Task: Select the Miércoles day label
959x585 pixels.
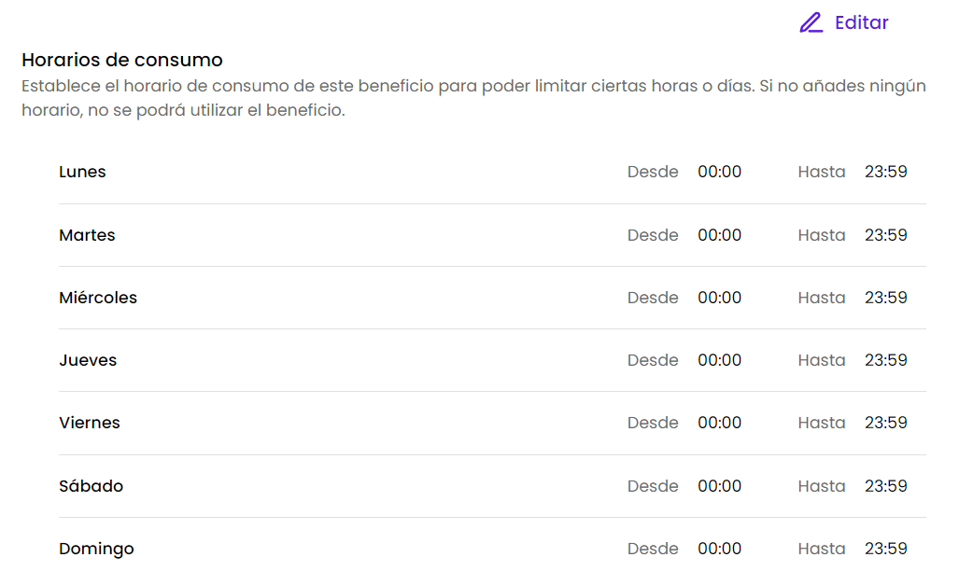Action: pos(98,298)
